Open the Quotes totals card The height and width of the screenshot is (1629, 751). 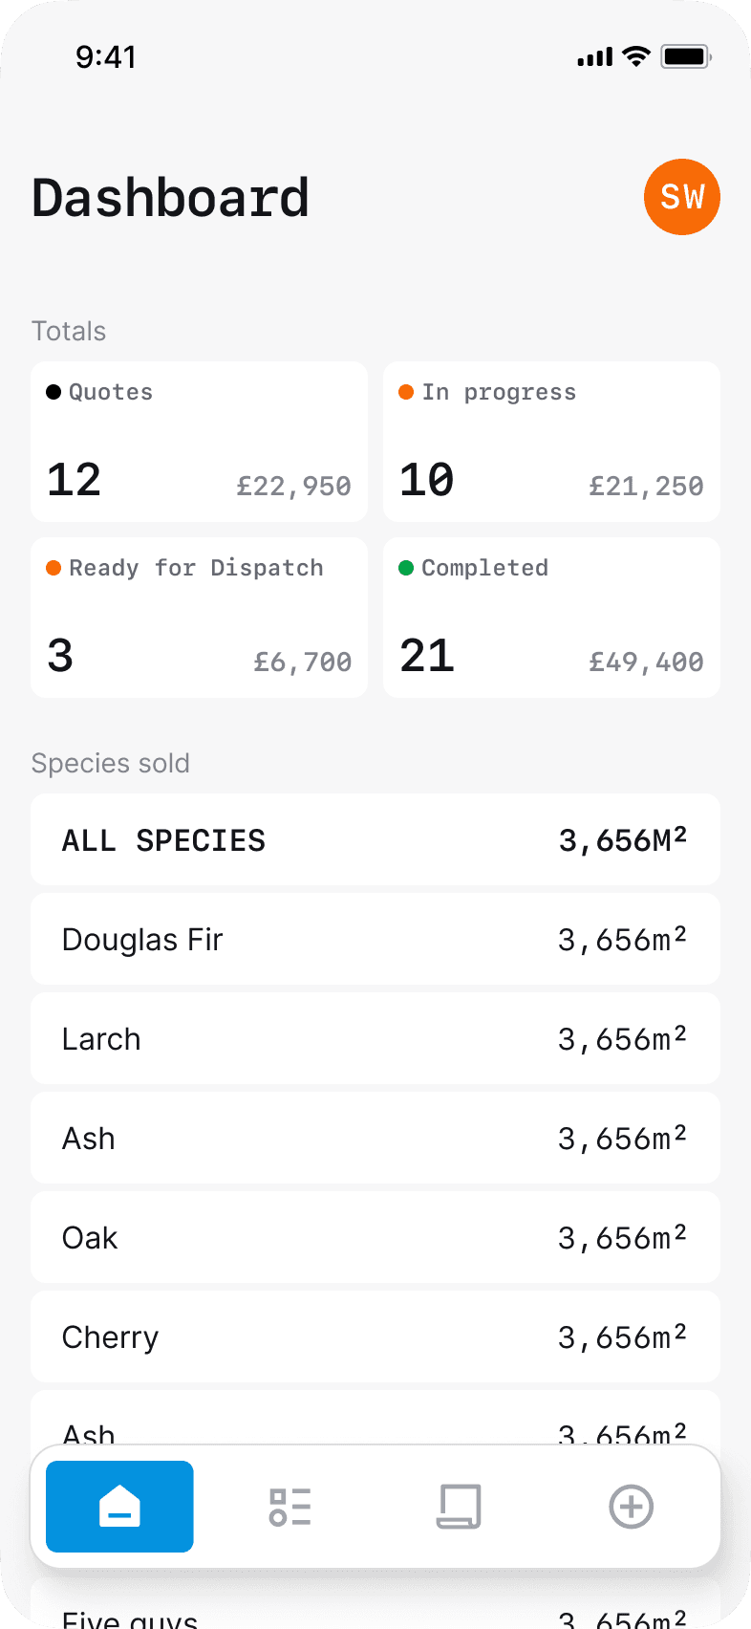tap(199, 442)
